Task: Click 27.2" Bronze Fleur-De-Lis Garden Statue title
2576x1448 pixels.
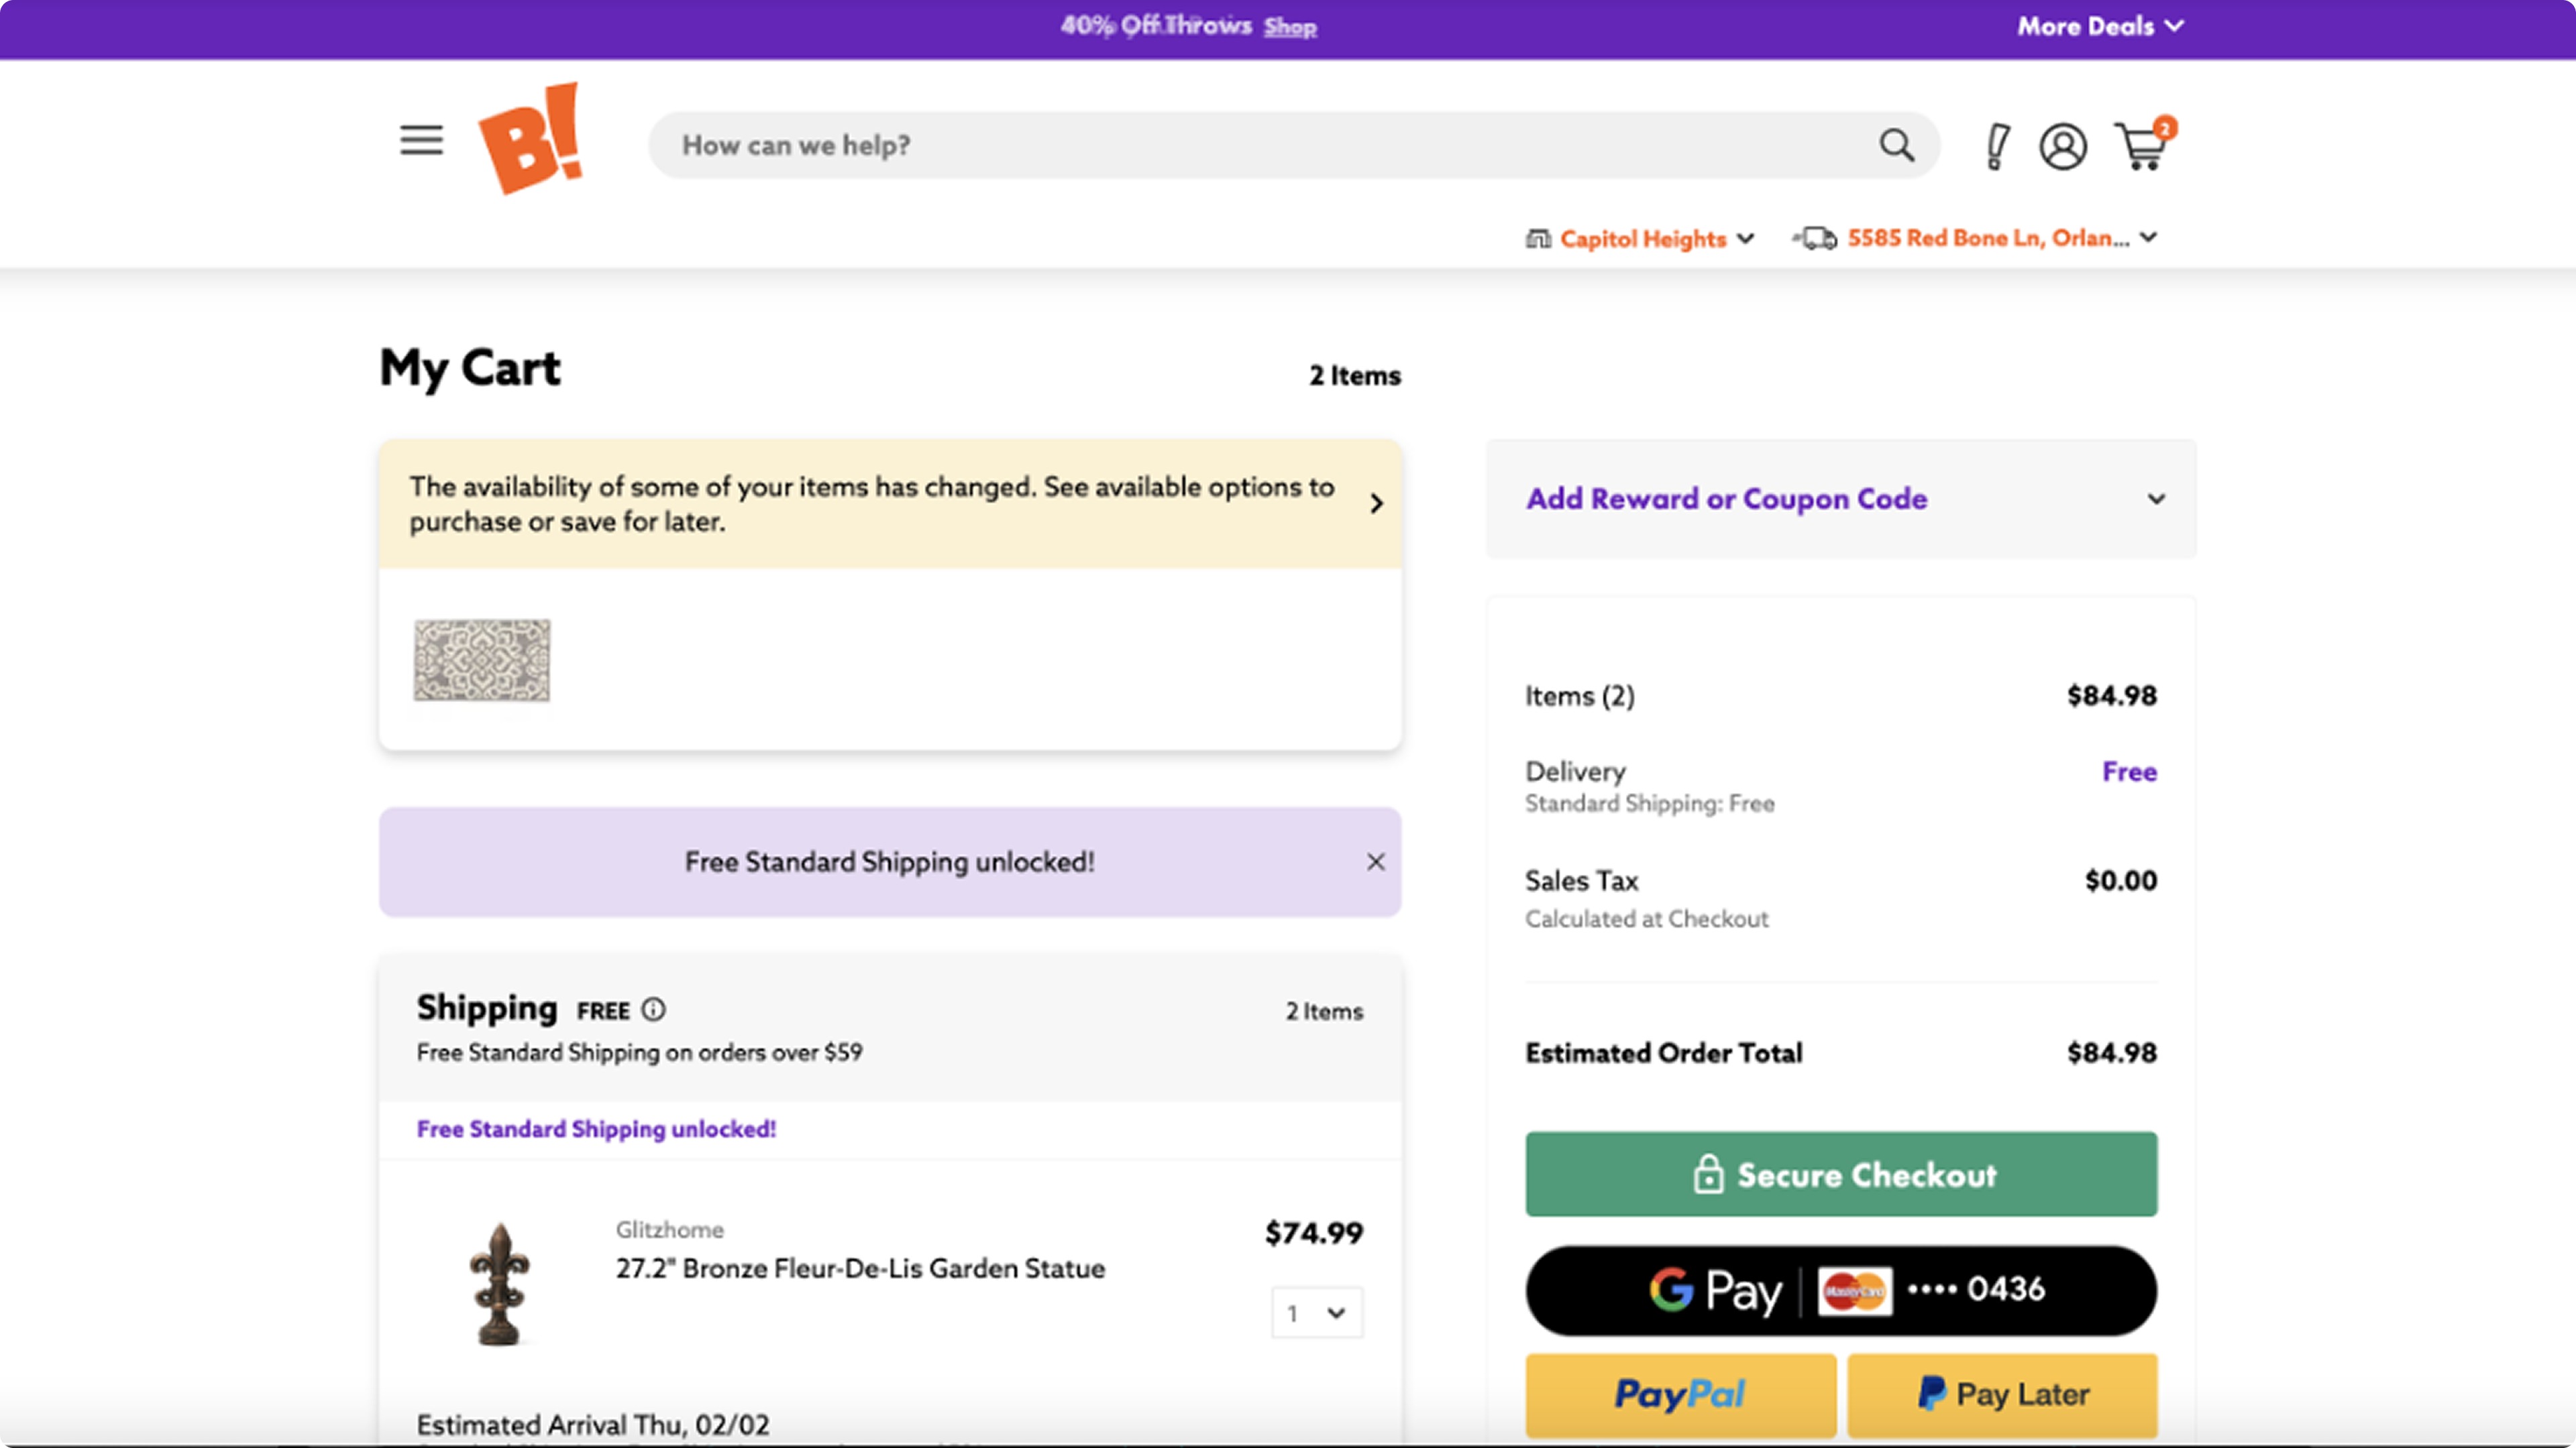Action: [860, 1268]
